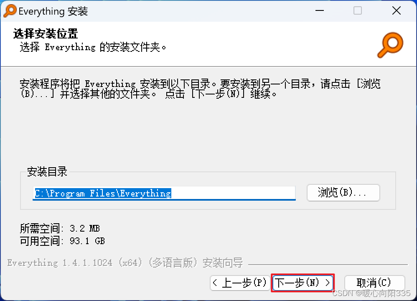The width and height of the screenshot is (417, 301).
Task: Click the 安装程序将把 Everything instruction paragraph
Action: [x=200, y=89]
